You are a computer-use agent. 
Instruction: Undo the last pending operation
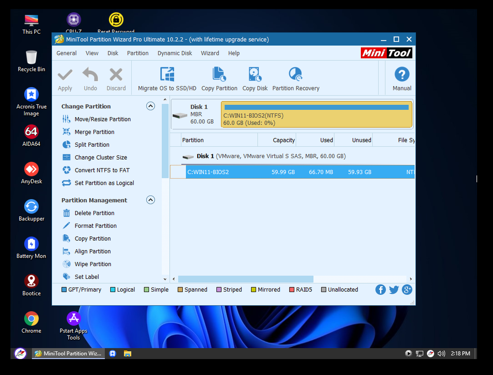coord(90,80)
